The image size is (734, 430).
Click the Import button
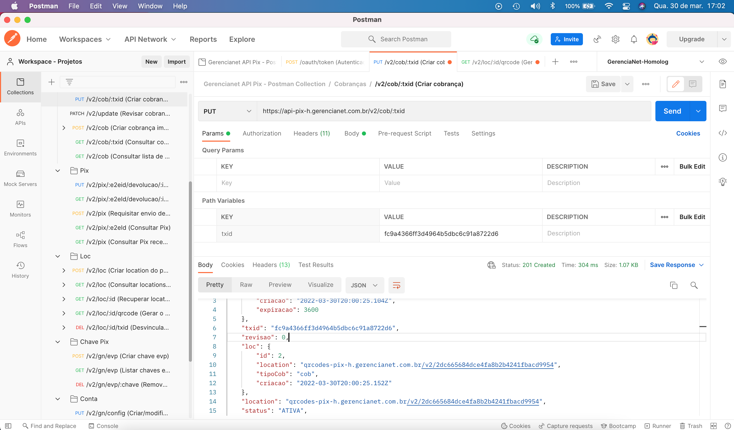tap(177, 62)
